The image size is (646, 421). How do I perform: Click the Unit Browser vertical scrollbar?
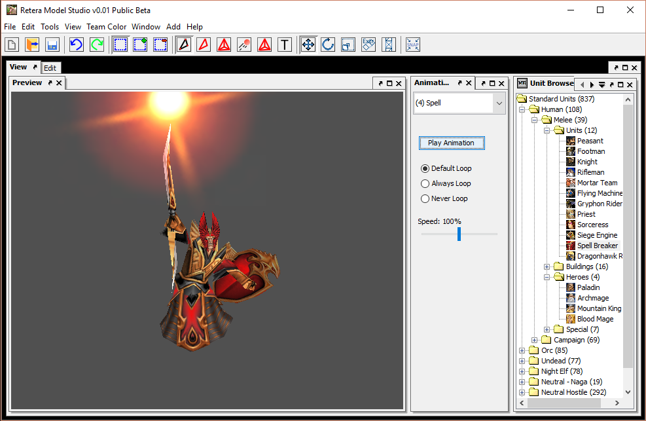pyautogui.click(x=628, y=236)
